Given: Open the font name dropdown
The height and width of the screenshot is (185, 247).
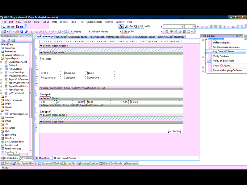Looking at the screenshot, I should coord(182,27).
